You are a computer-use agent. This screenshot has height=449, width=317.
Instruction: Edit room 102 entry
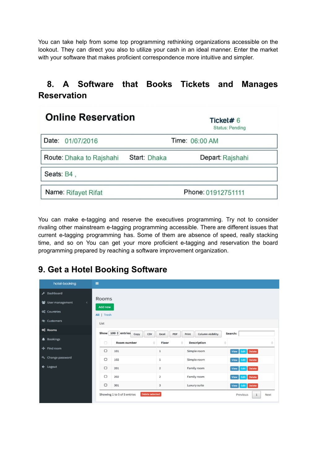pyautogui.click(x=243, y=360)
